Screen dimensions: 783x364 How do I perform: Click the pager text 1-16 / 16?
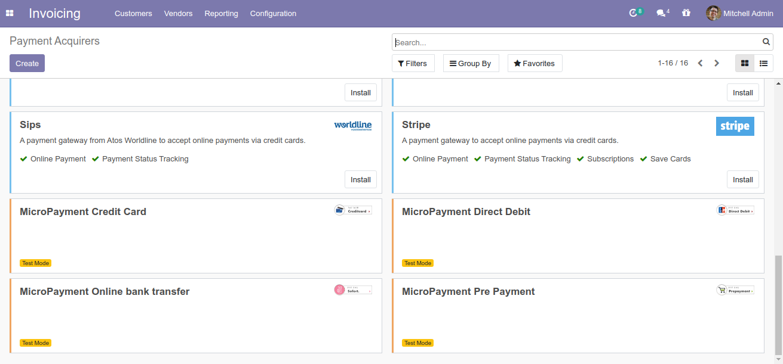pos(673,63)
